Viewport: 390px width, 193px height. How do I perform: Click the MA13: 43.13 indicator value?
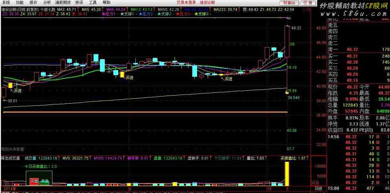(x=141, y=10)
